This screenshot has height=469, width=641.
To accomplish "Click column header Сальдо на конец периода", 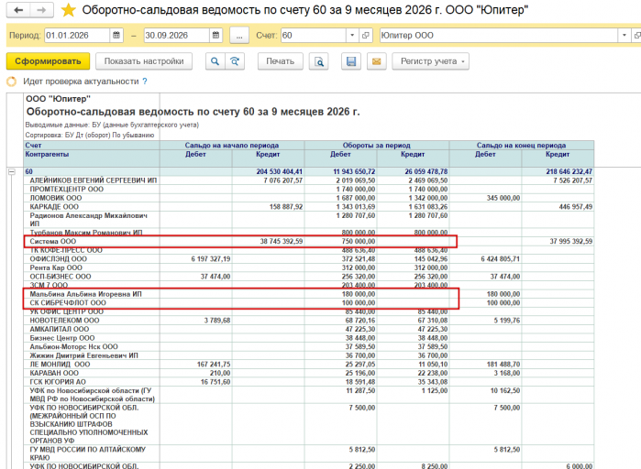I will click(x=521, y=146).
